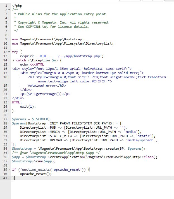Click the DirectoryList use statement on line 10

point(63,43)
